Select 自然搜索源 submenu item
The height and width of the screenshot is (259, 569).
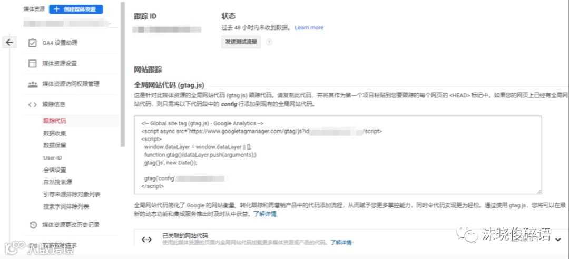(x=58, y=182)
